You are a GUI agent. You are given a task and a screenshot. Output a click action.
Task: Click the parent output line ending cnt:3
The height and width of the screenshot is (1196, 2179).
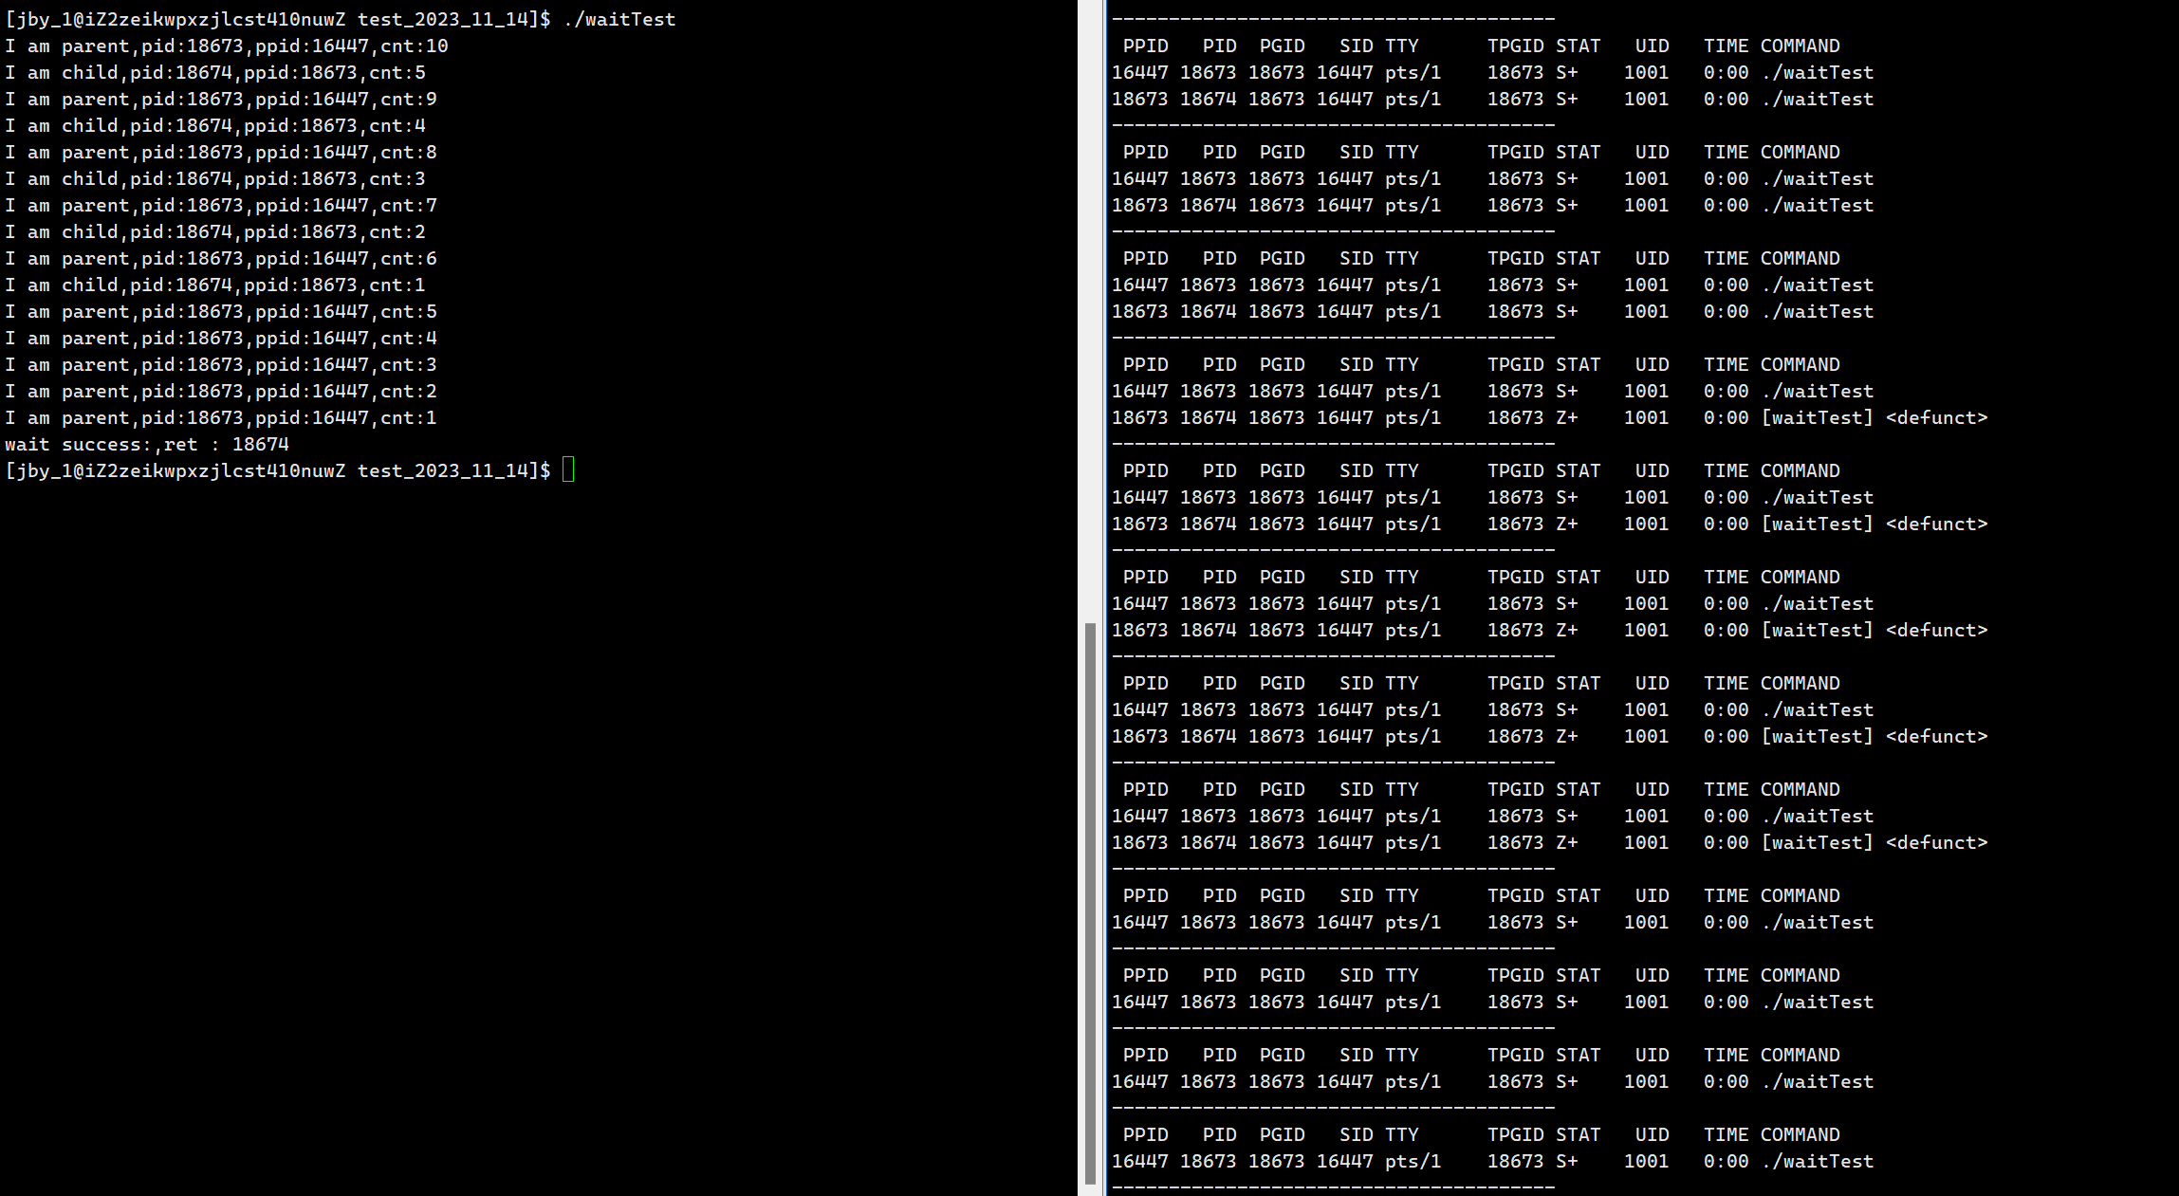(221, 364)
